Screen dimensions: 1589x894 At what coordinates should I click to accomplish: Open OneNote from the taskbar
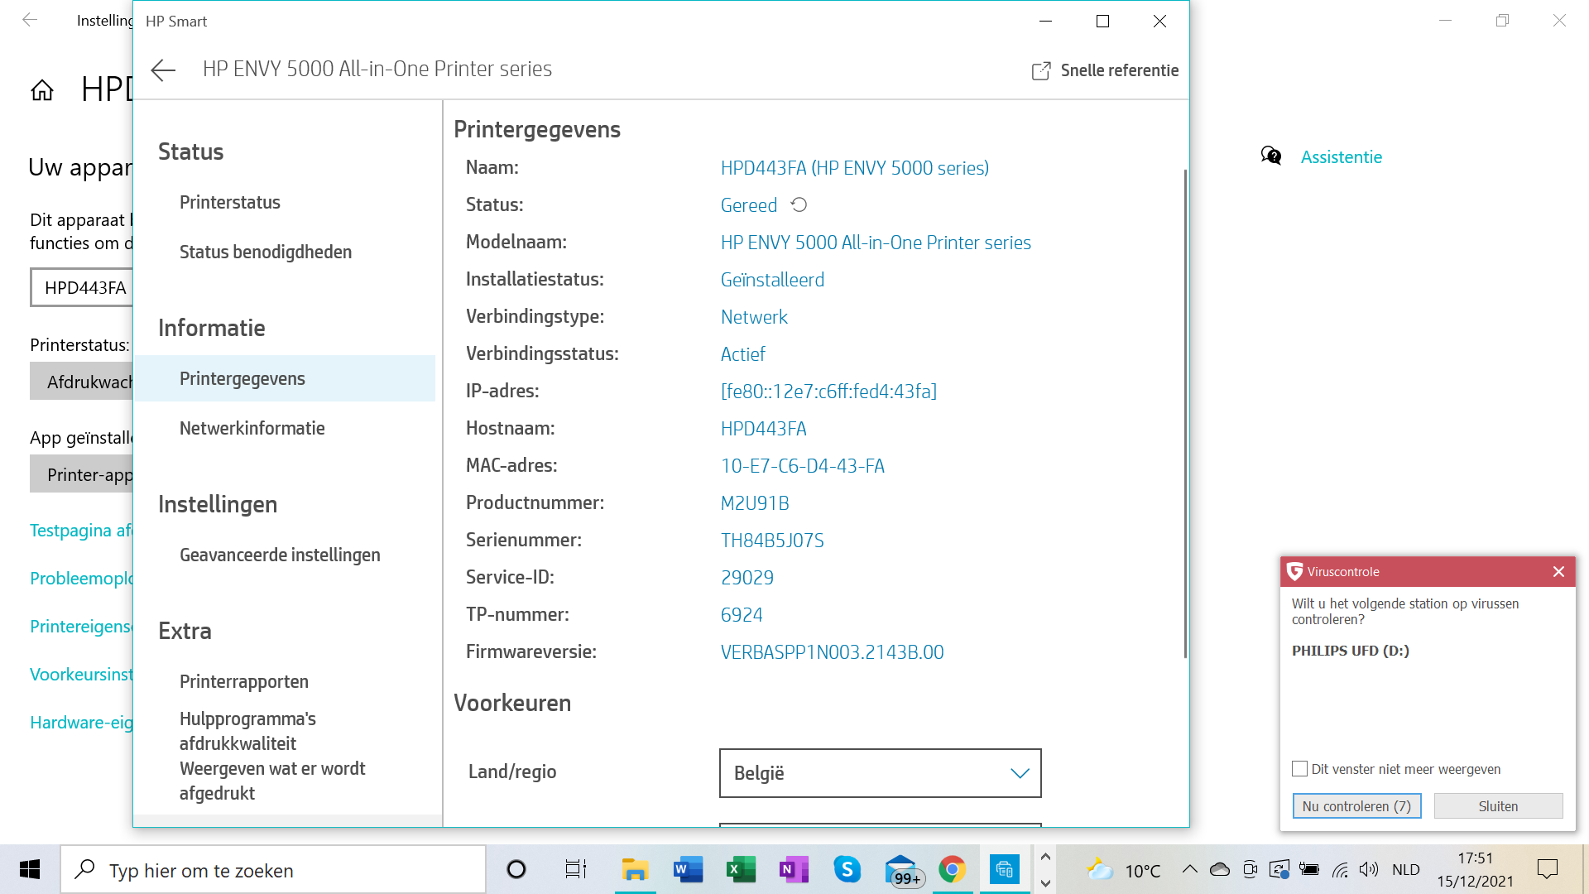(x=793, y=870)
